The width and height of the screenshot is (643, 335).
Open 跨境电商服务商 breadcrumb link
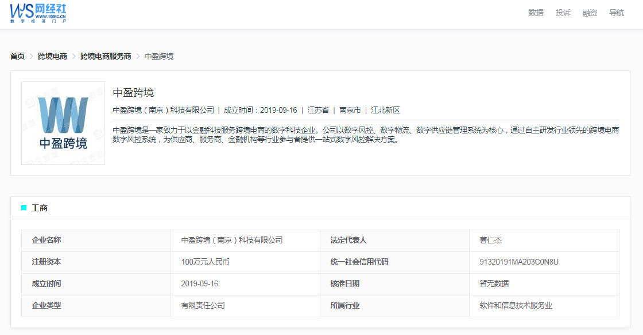(x=106, y=56)
